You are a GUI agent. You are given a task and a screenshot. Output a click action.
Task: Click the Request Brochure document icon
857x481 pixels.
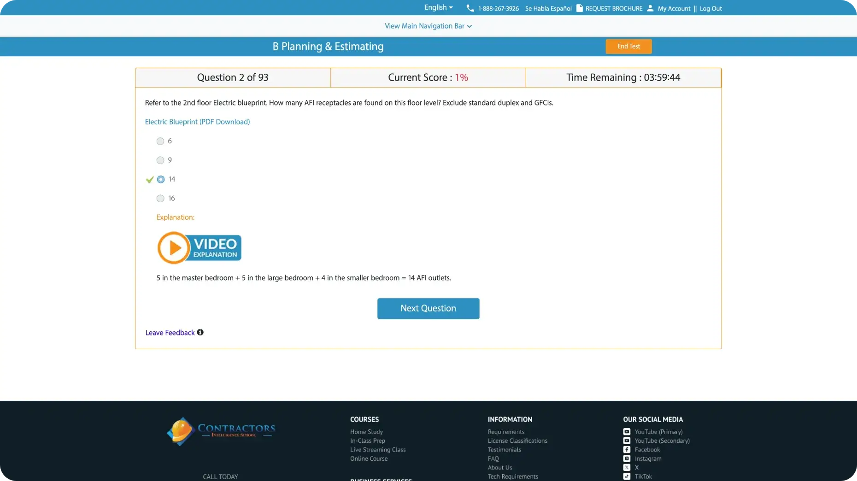pos(580,8)
